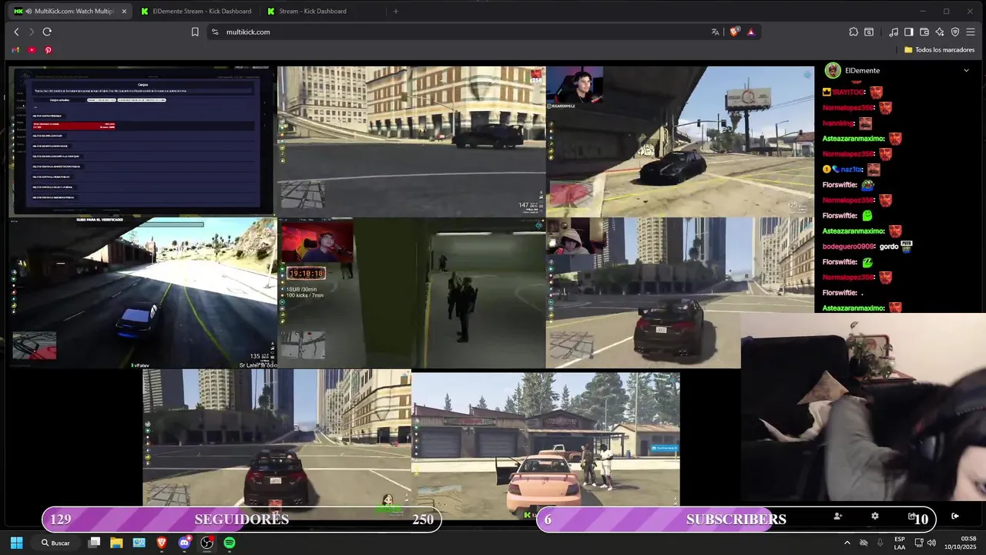Image resolution: width=986 pixels, height=555 pixels.
Task: Open the Brave VPN shield icon
Action: pyautogui.click(x=955, y=32)
